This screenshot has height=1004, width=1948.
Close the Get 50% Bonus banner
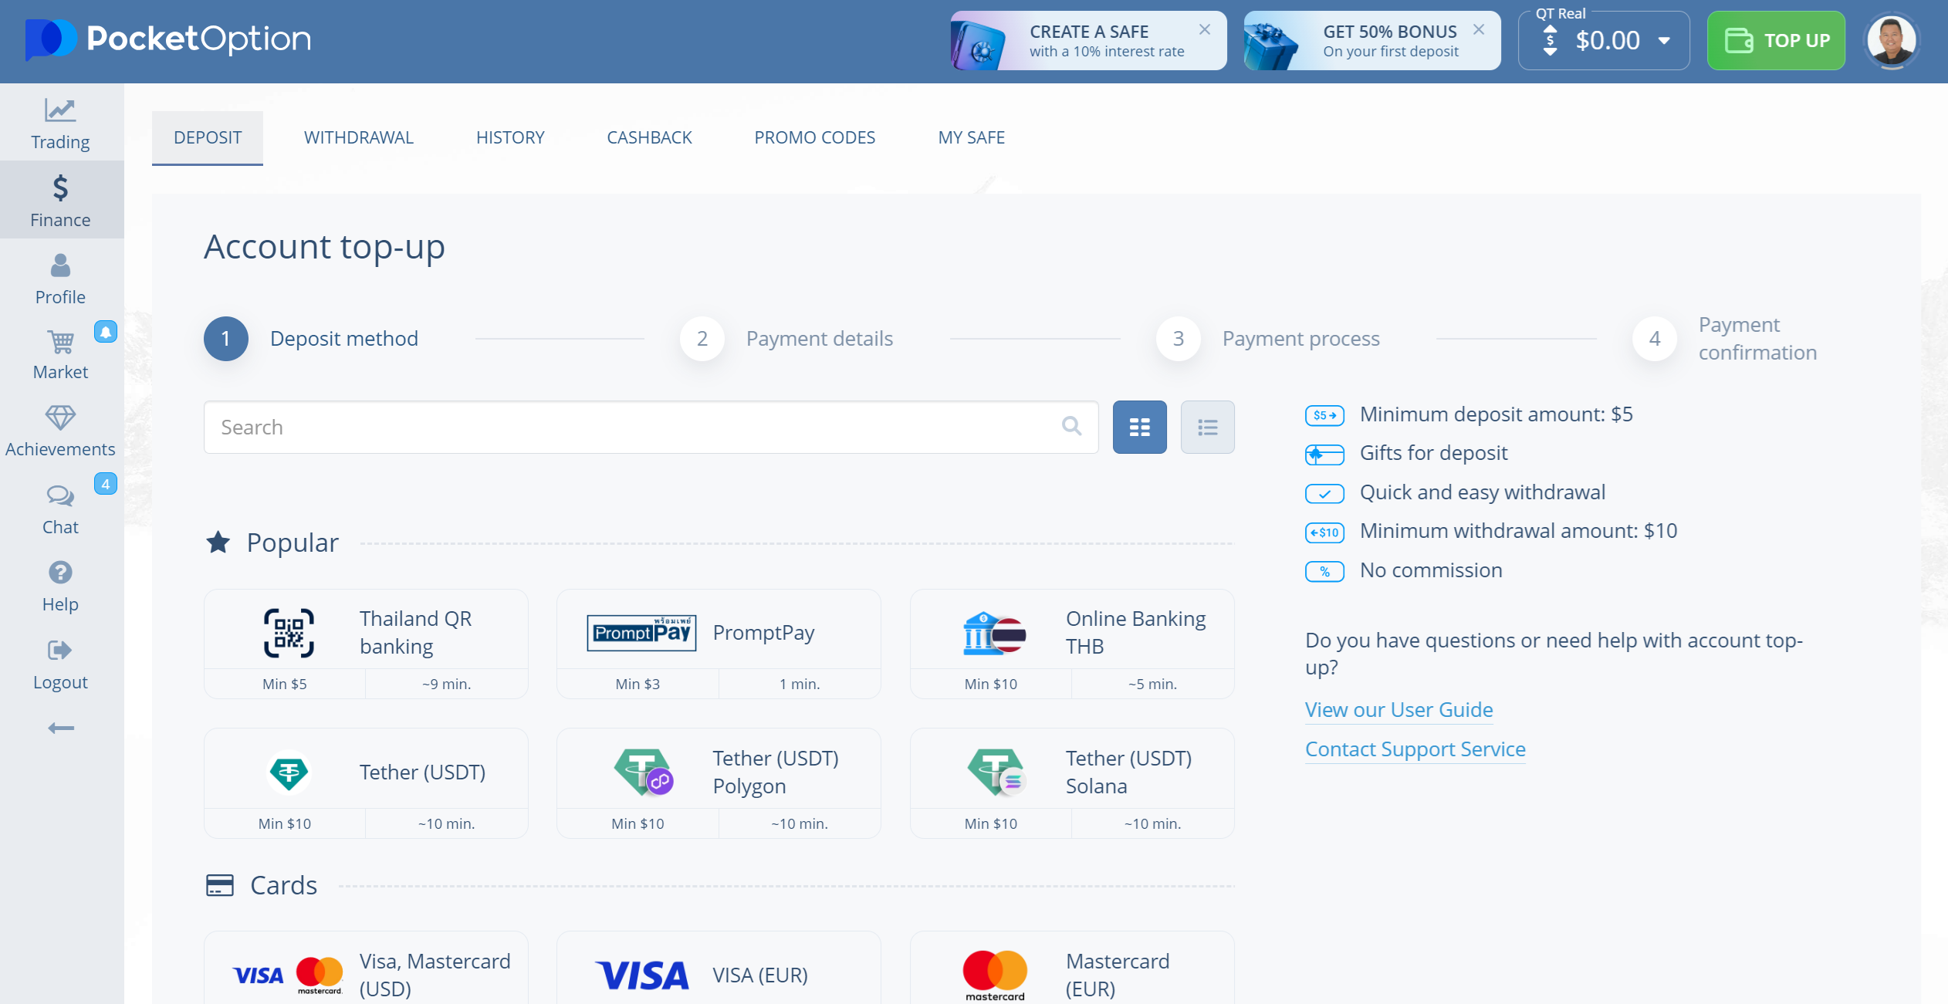pyautogui.click(x=1479, y=29)
